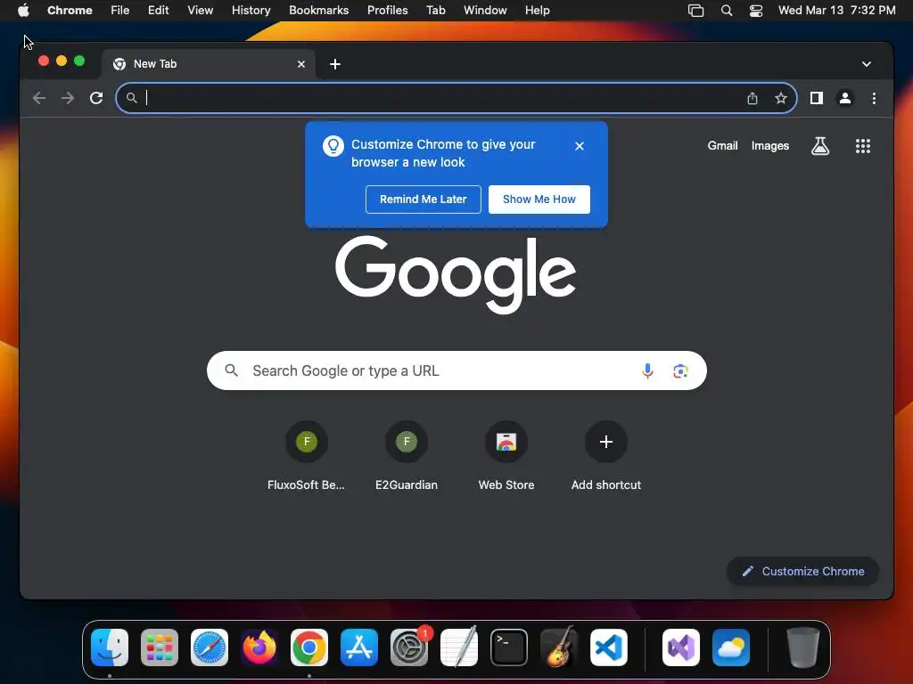Launch GarageBand from the Dock

pyautogui.click(x=559, y=647)
